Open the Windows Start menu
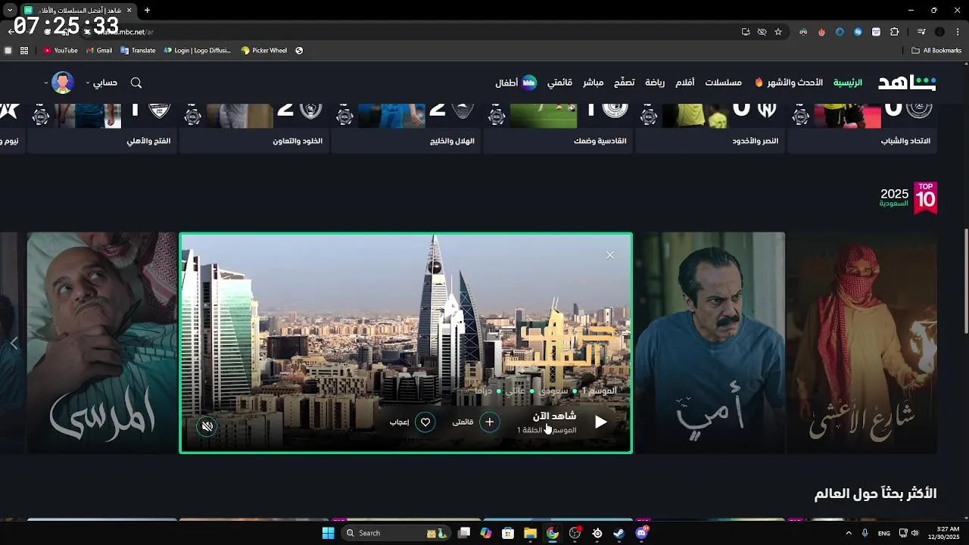The width and height of the screenshot is (969, 545). 328,533
